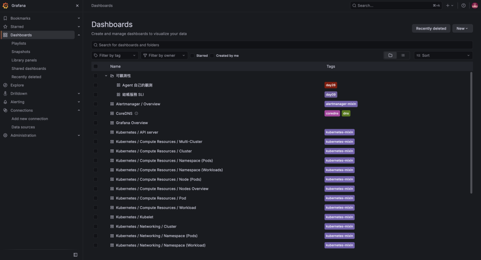Click dashboard icon beside Agent 自己的觀測
Viewport: 481px width, 260px height.
click(118, 85)
